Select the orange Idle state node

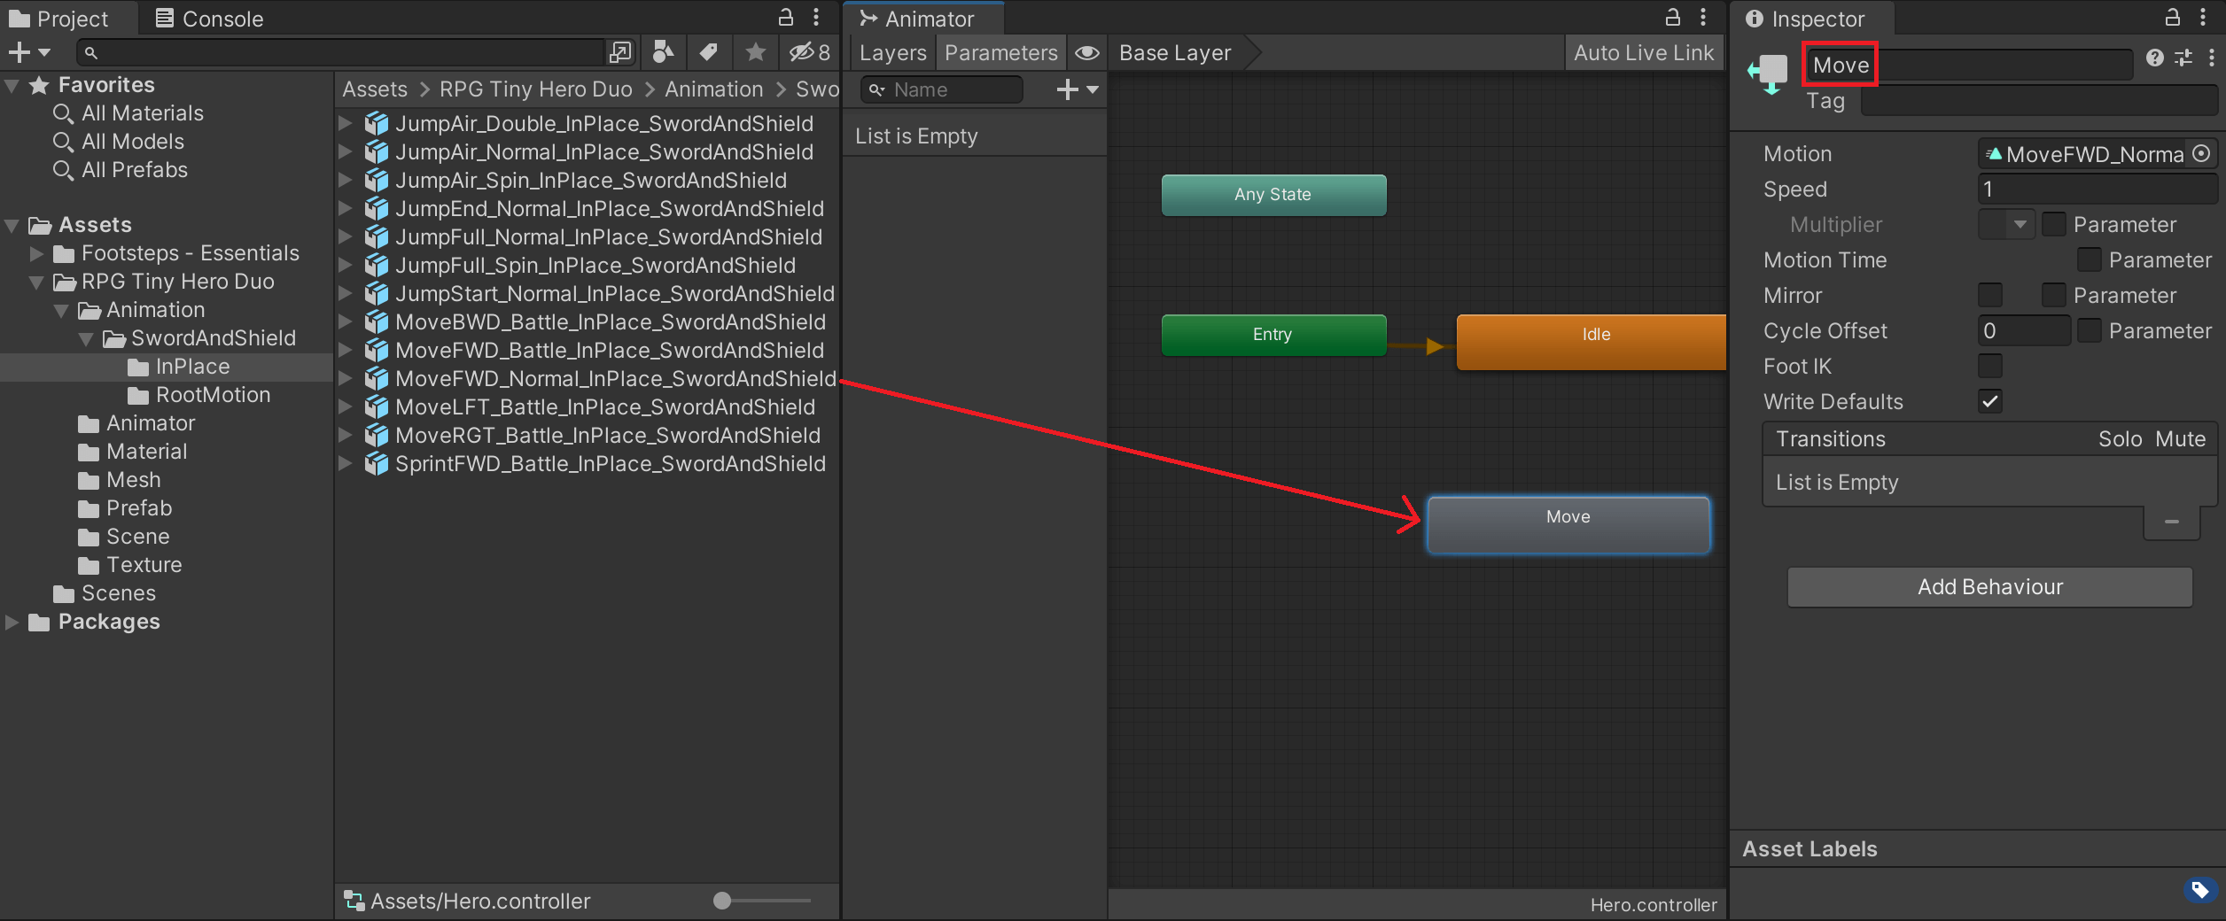[1592, 341]
